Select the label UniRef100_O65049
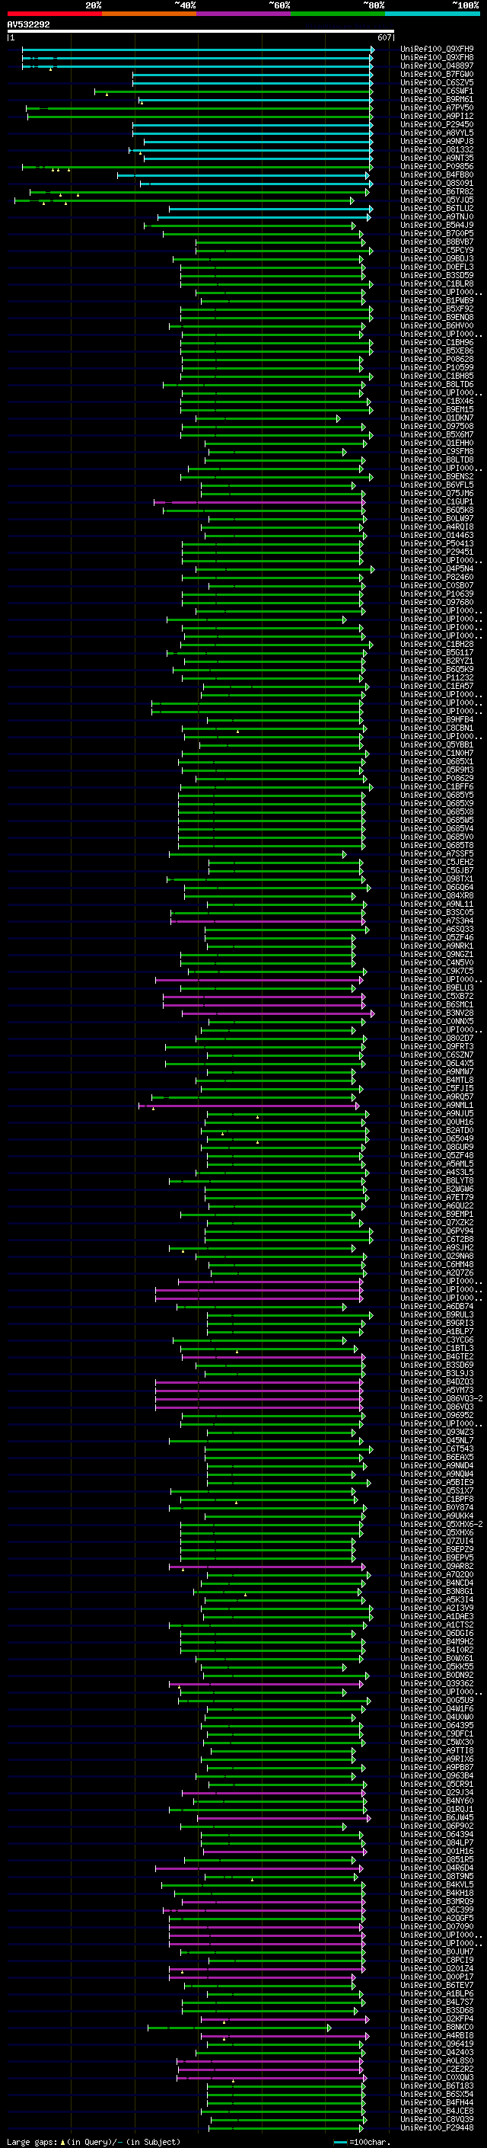 [437, 1139]
